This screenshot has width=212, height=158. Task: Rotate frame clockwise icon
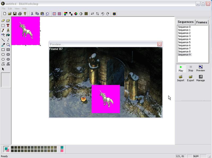108,14
